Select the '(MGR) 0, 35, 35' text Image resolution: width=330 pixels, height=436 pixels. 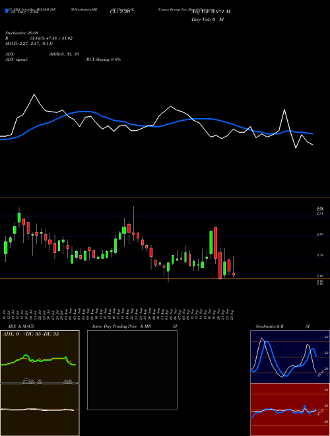pos(63,54)
